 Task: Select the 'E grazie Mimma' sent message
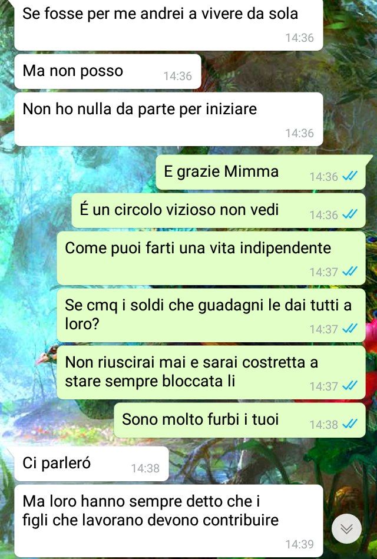tap(261, 172)
